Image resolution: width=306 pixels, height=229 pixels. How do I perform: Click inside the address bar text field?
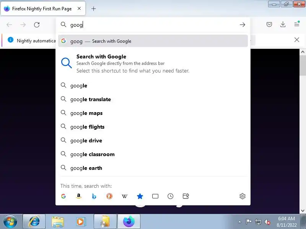[153, 25]
